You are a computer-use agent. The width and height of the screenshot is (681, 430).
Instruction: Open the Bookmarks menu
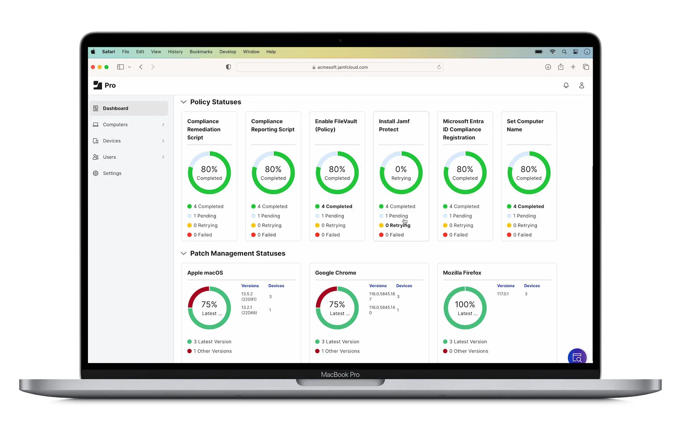pos(201,52)
